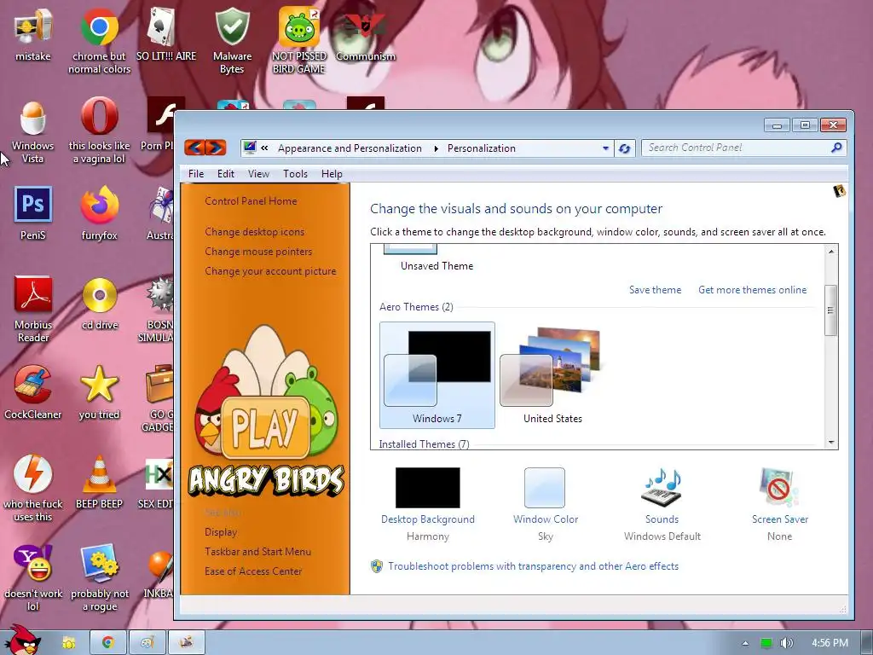Open Screen Saver settings

(779, 505)
